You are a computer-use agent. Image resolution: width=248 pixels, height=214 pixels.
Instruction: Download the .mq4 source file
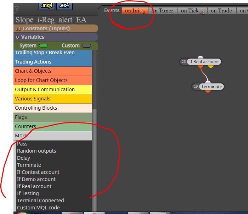pyautogui.click(x=47, y=6)
